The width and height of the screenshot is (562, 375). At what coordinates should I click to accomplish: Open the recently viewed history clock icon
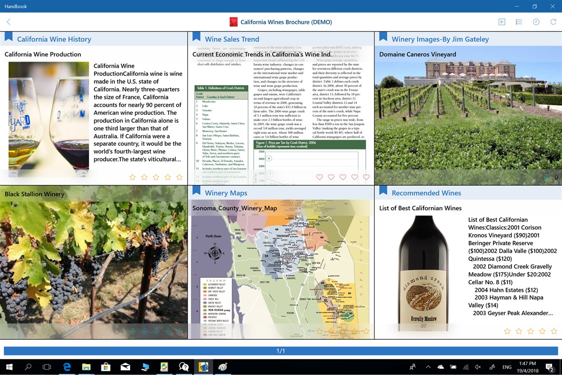click(536, 21)
